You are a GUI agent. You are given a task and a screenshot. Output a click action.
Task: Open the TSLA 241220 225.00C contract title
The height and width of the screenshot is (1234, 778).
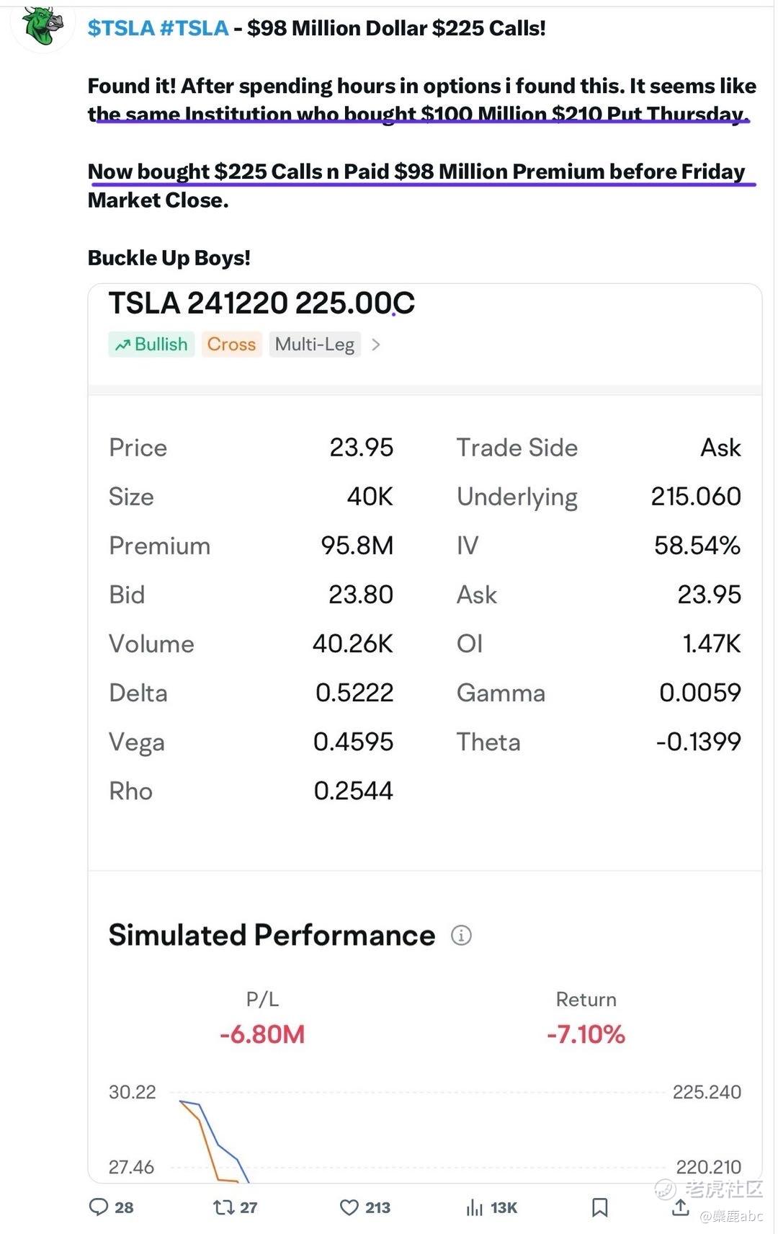point(261,303)
